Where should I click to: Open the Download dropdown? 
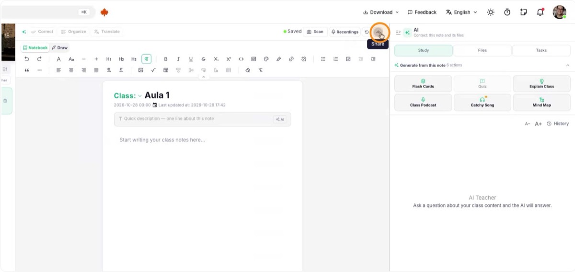(x=381, y=12)
